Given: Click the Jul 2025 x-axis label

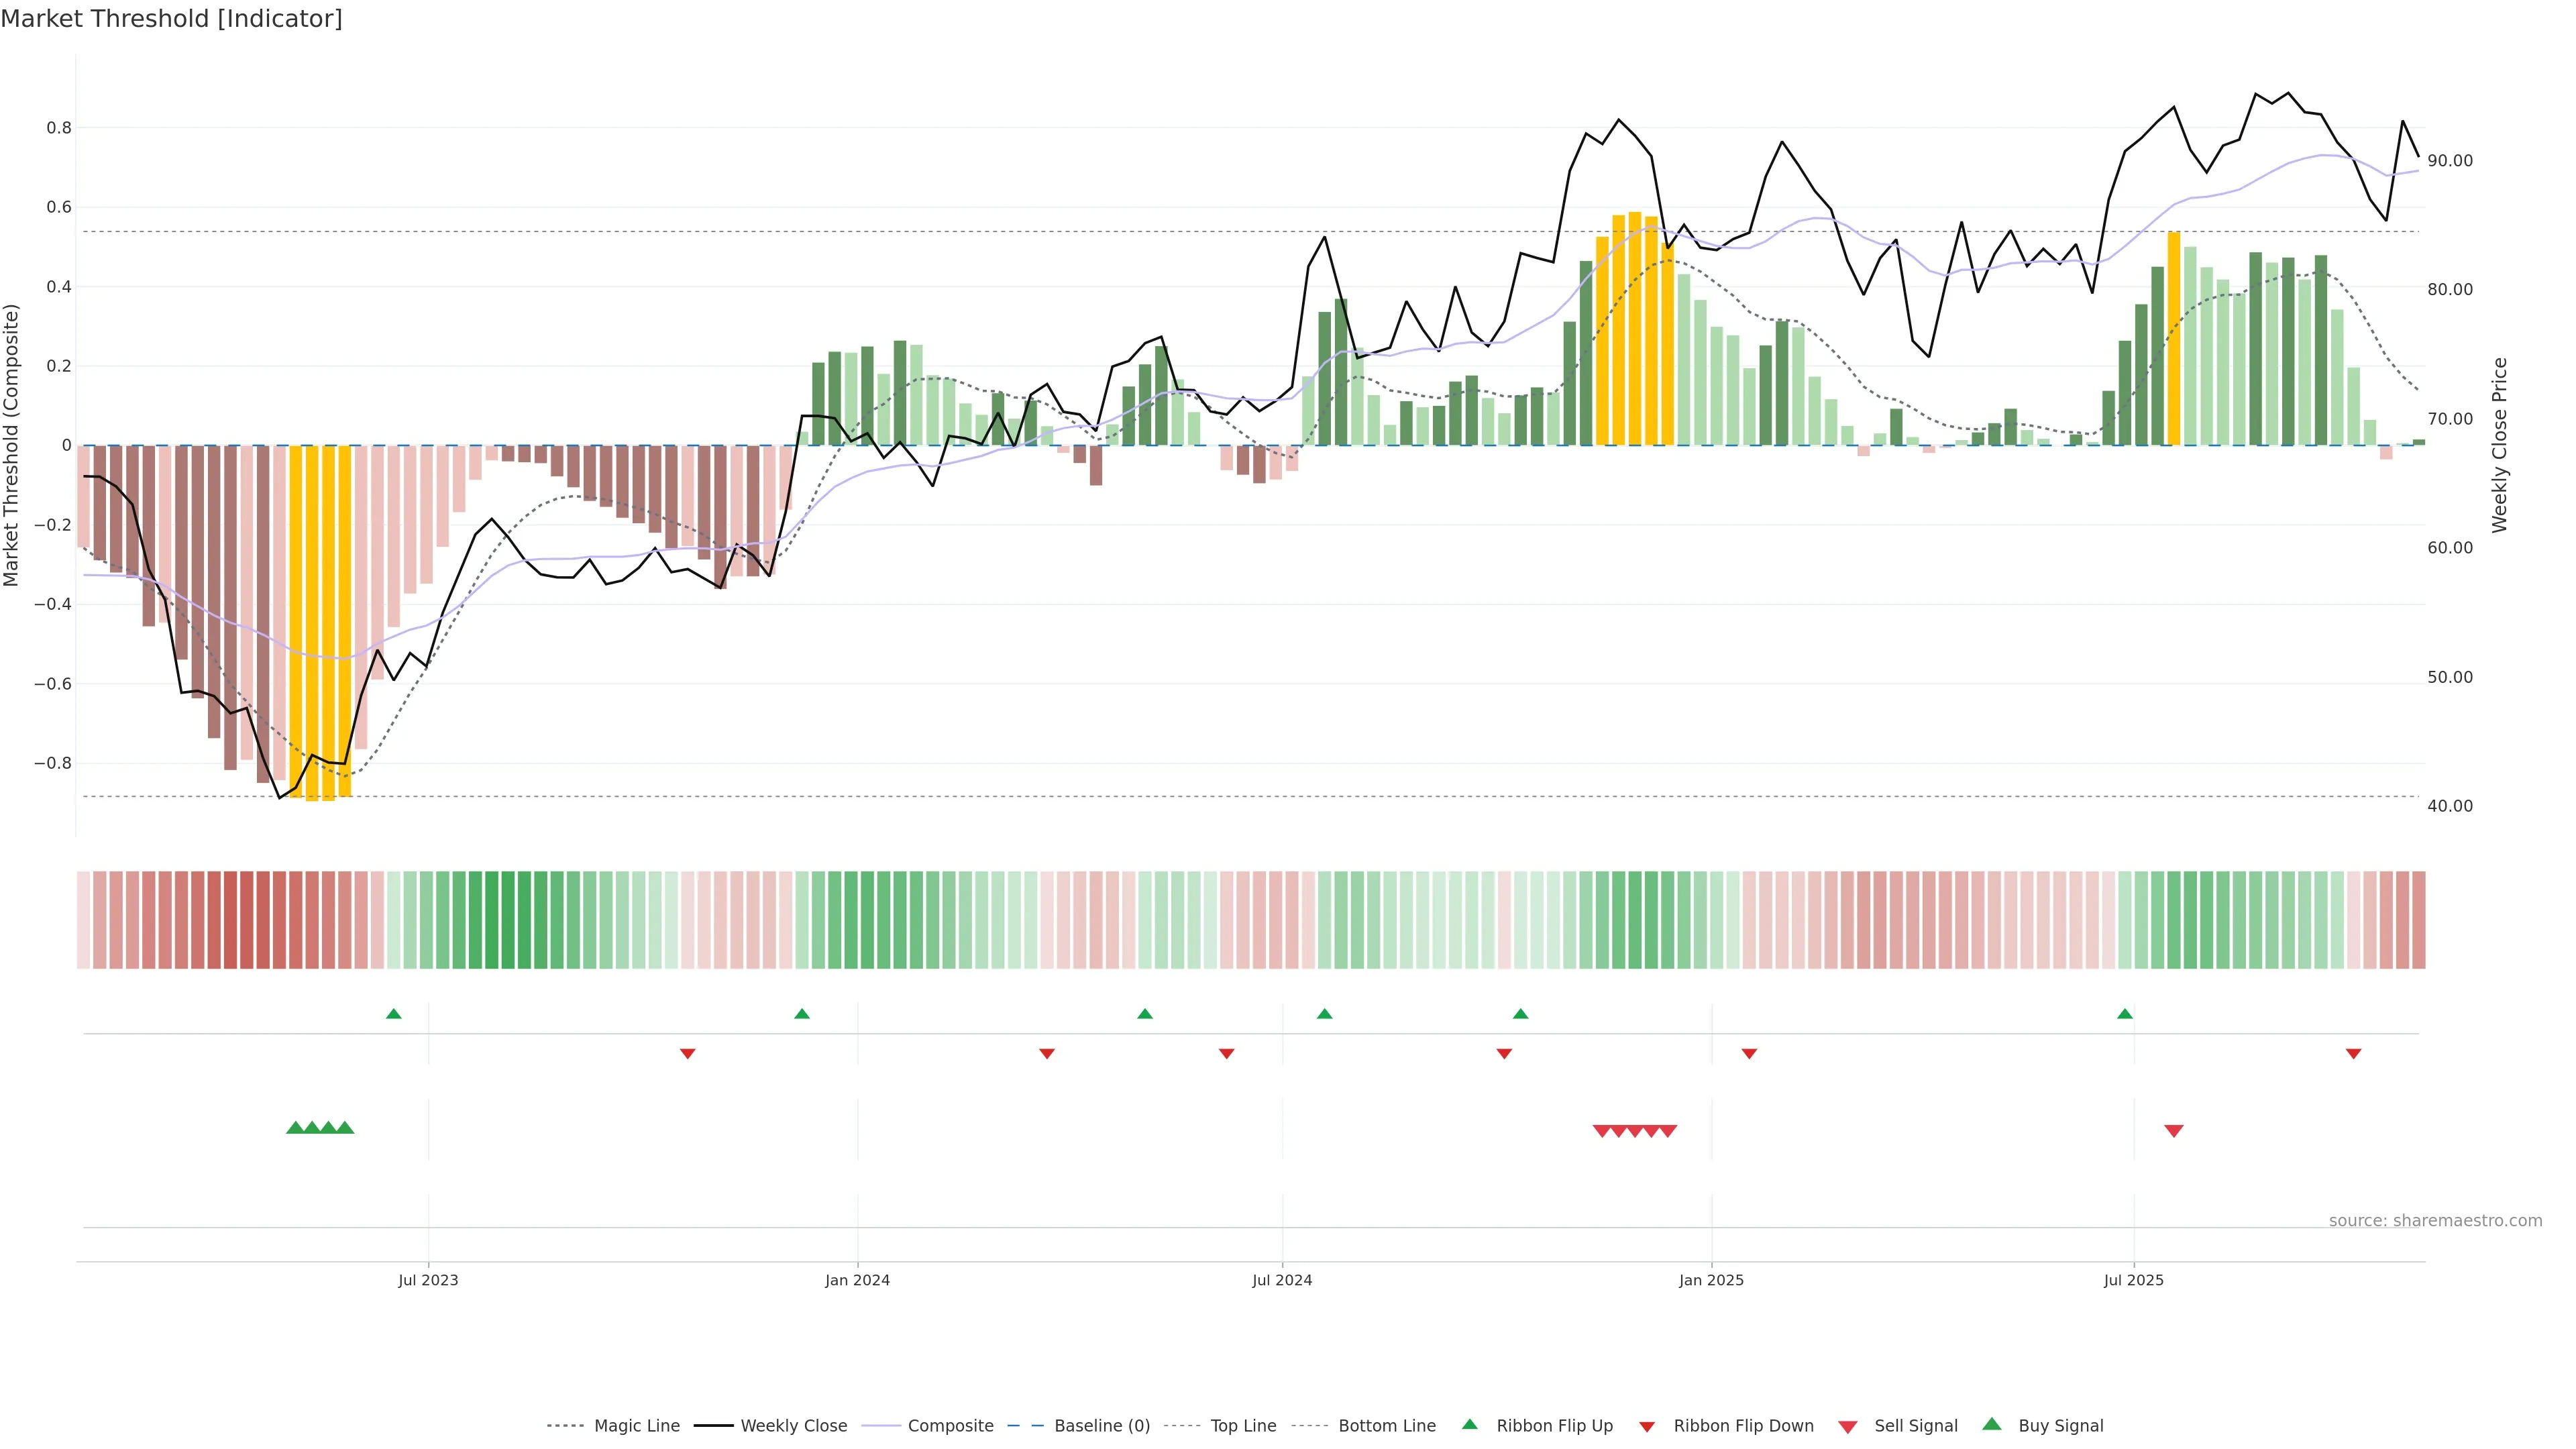Looking at the screenshot, I should 2133,1280.
